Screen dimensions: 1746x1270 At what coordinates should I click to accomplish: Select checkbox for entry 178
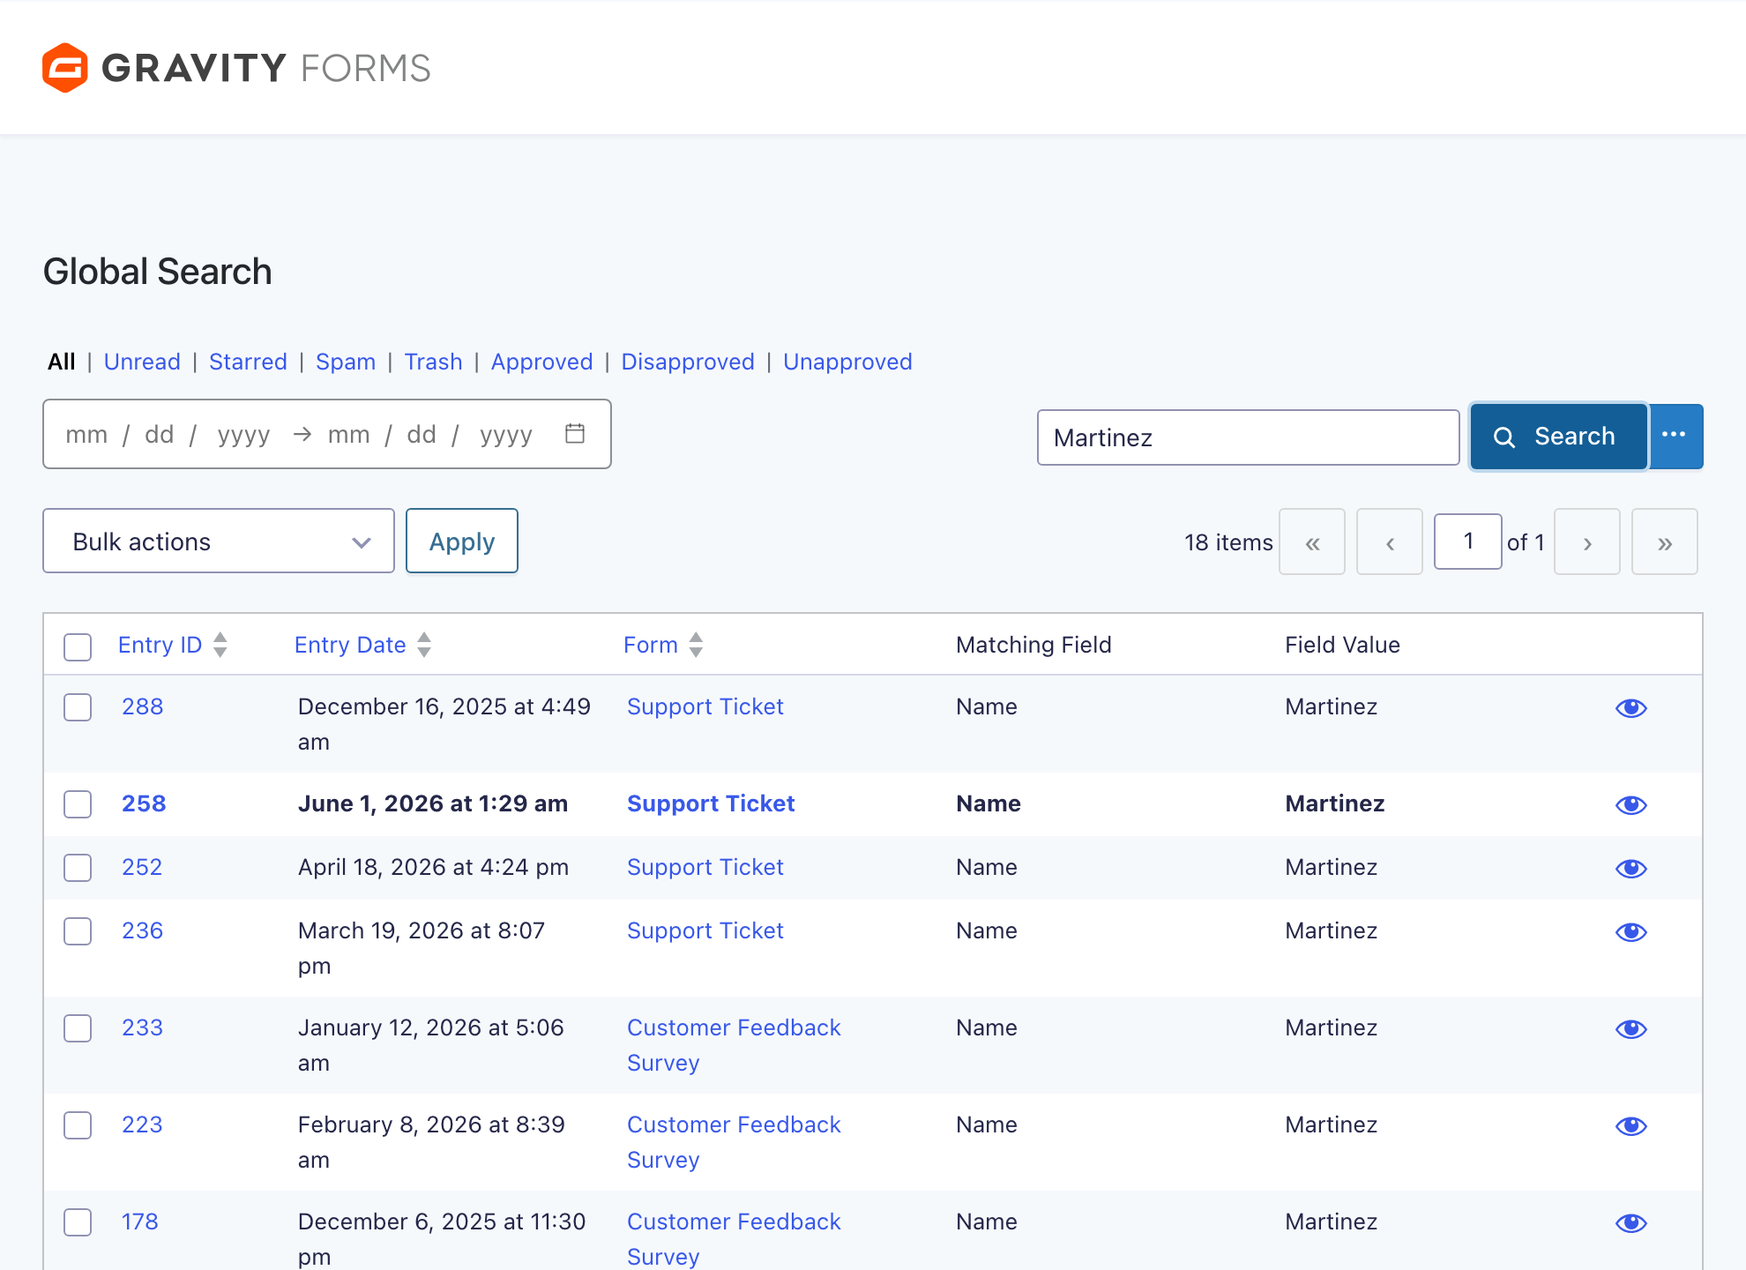pos(78,1222)
